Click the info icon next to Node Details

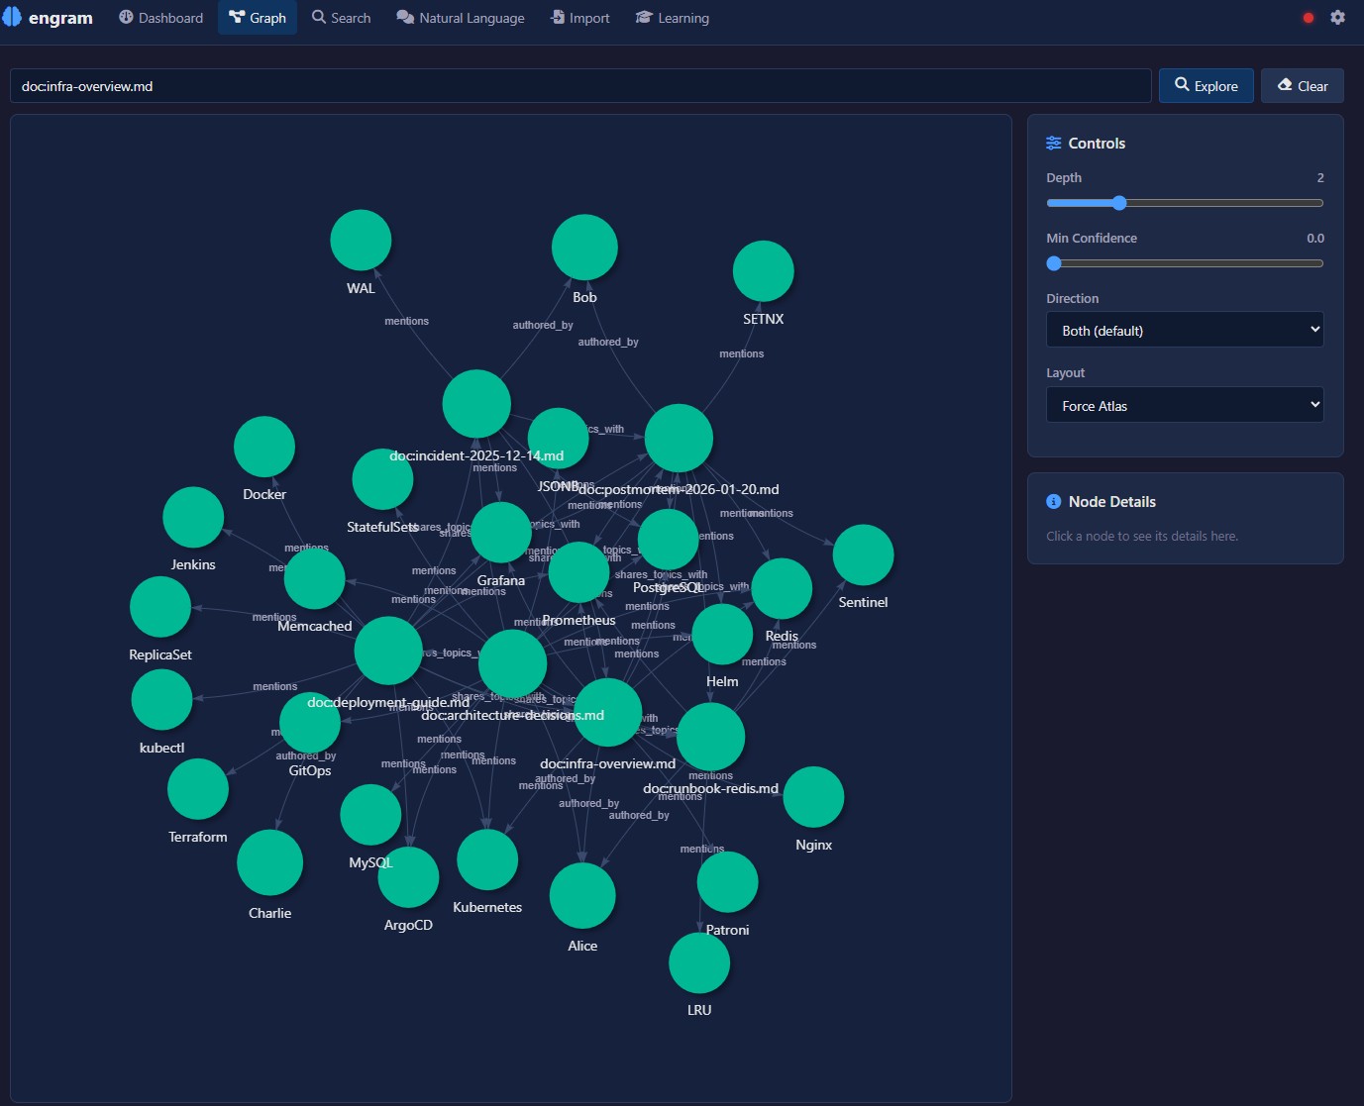pyautogui.click(x=1053, y=501)
